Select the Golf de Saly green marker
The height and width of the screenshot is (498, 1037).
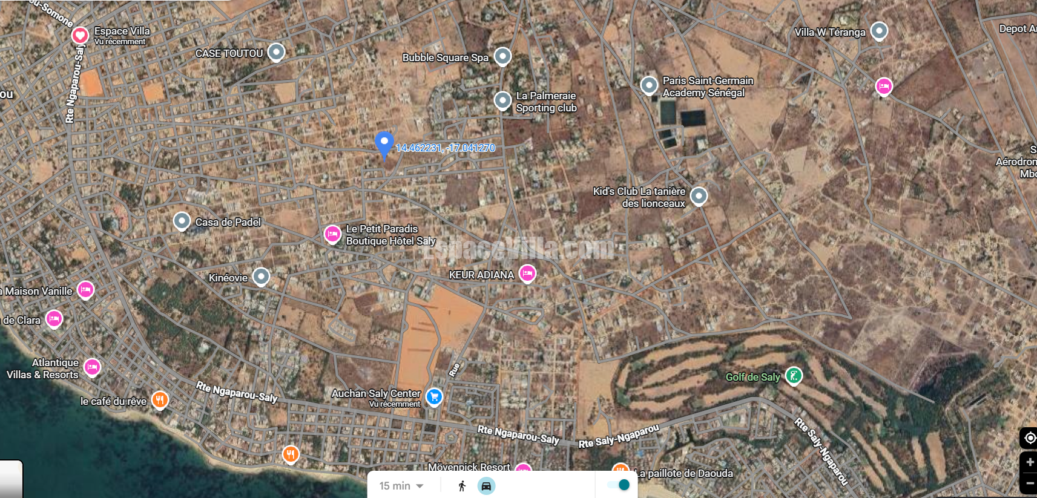click(794, 376)
